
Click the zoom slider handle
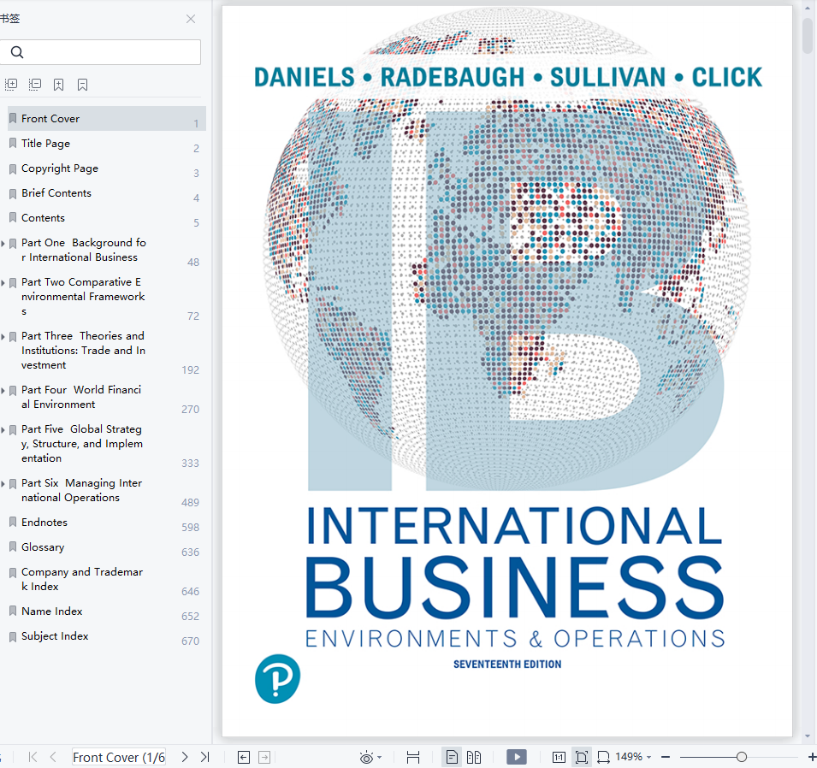[x=742, y=757]
